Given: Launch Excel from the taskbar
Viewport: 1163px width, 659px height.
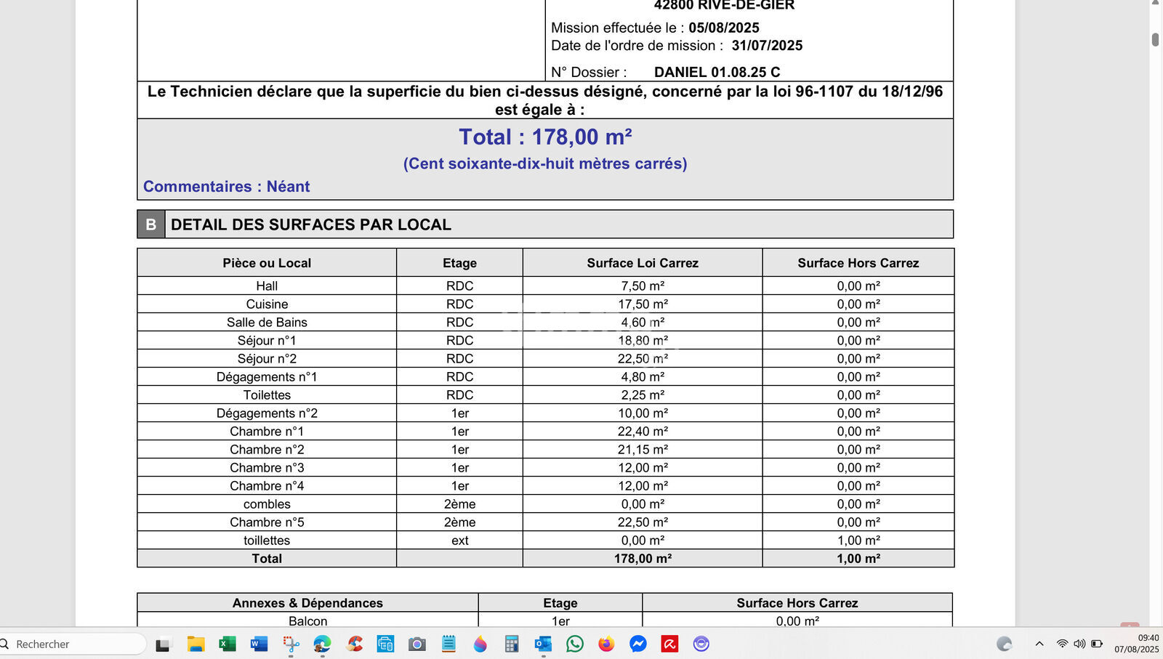Looking at the screenshot, I should coord(228,644).
